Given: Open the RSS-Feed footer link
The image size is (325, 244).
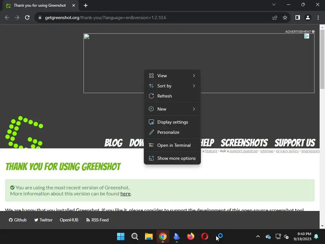Looking at the screenshot, I should point(97,220).
